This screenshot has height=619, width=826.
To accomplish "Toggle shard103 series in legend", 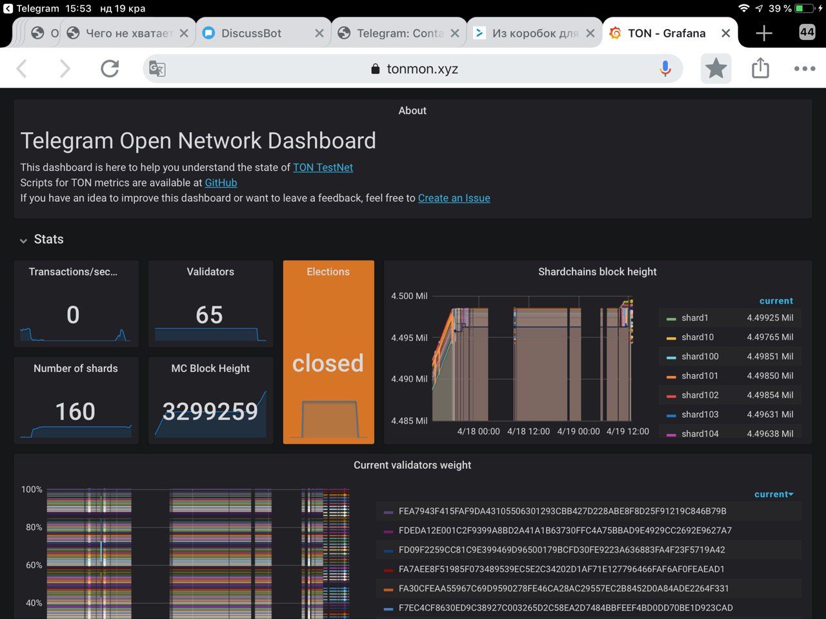I will (700, 414).
